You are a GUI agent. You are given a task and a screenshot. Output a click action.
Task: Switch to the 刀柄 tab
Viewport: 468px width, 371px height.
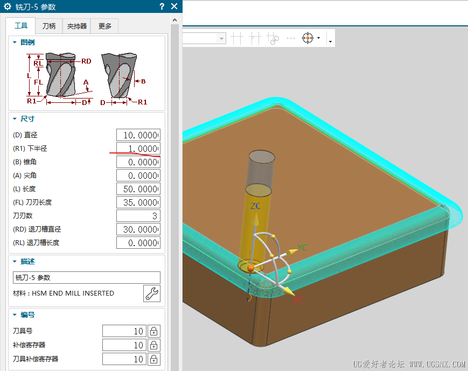(49, 26)
